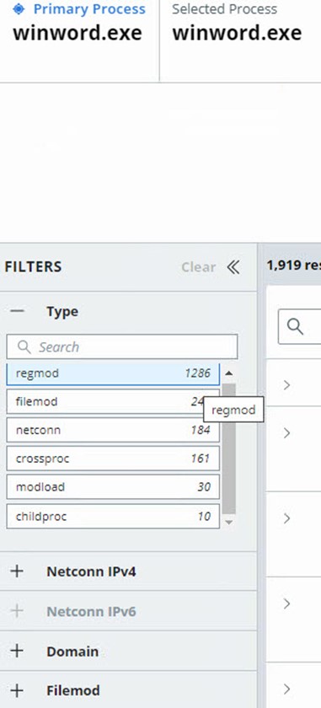Click the magnifier icon in results search
The image size is (321, 708).
(295, 326)
